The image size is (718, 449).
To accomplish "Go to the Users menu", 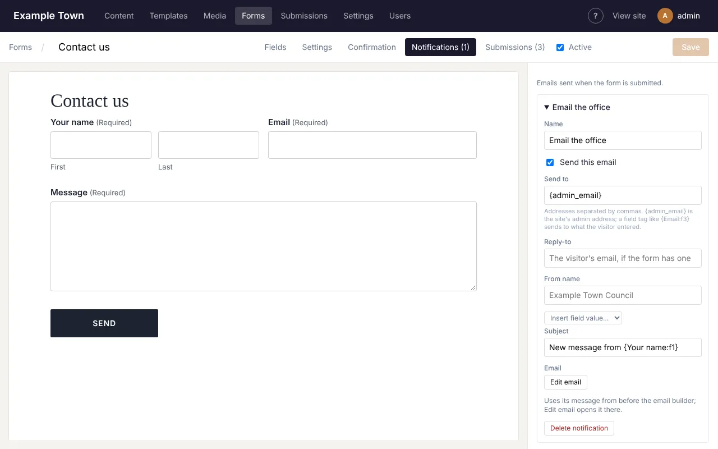I will click(x=400, y=16).
